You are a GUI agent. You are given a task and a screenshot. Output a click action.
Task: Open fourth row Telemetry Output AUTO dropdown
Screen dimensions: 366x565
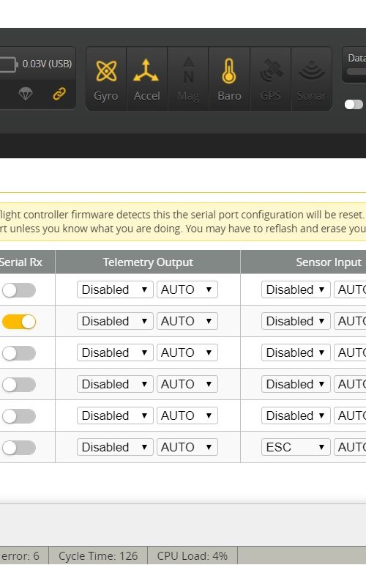187,384
